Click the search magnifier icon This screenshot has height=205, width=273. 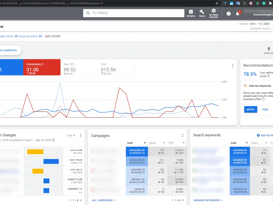[x=88, y=13]
